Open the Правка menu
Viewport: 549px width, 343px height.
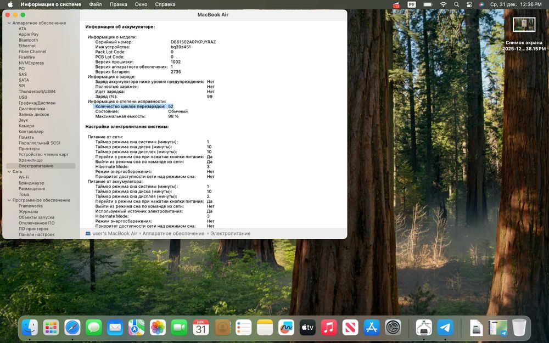click(119, 4)
